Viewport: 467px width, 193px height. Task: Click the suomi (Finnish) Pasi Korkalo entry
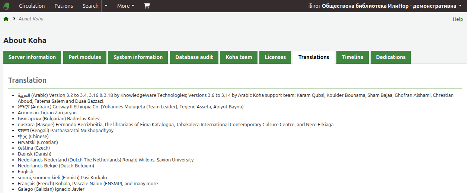63,177
